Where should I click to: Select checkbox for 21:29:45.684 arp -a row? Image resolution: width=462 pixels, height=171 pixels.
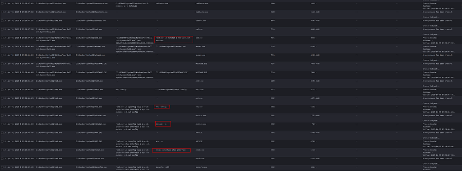point(2,141)
